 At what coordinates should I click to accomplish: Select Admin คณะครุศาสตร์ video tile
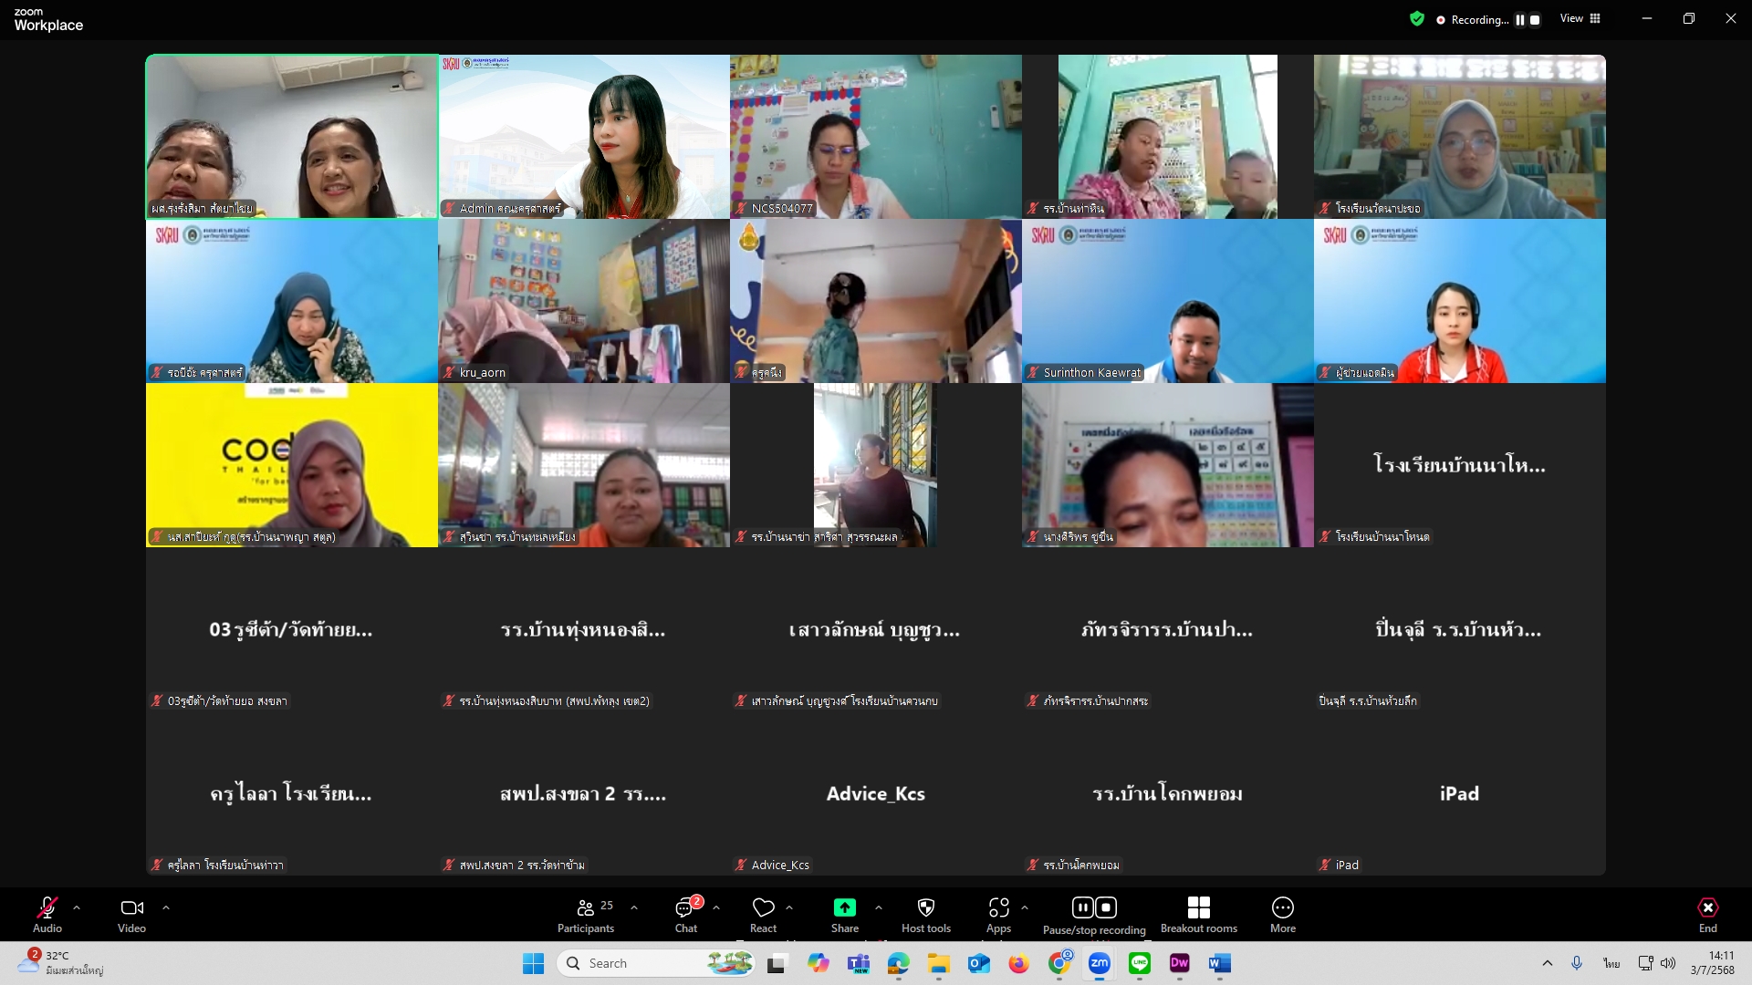[584, 137]
